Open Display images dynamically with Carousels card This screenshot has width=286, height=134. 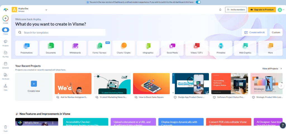click(181, 122)
